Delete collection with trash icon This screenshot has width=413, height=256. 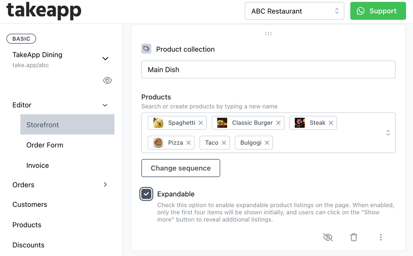click(354, 237)
